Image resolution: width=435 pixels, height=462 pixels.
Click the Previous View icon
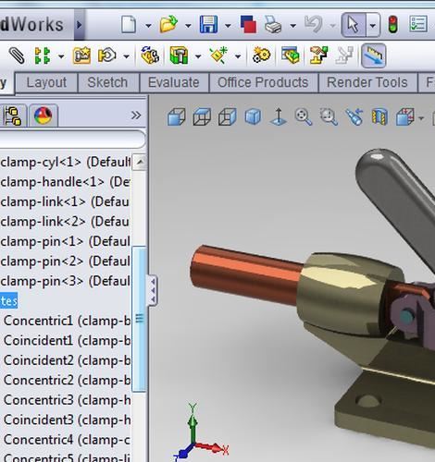point(354,117)
